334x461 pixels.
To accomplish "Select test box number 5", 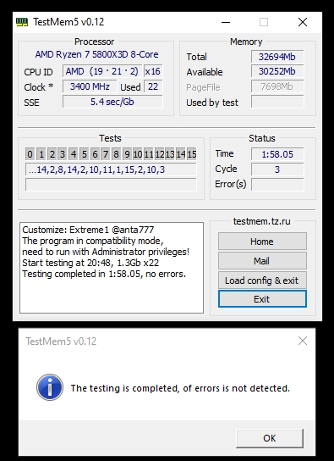I will coord(85,154).
